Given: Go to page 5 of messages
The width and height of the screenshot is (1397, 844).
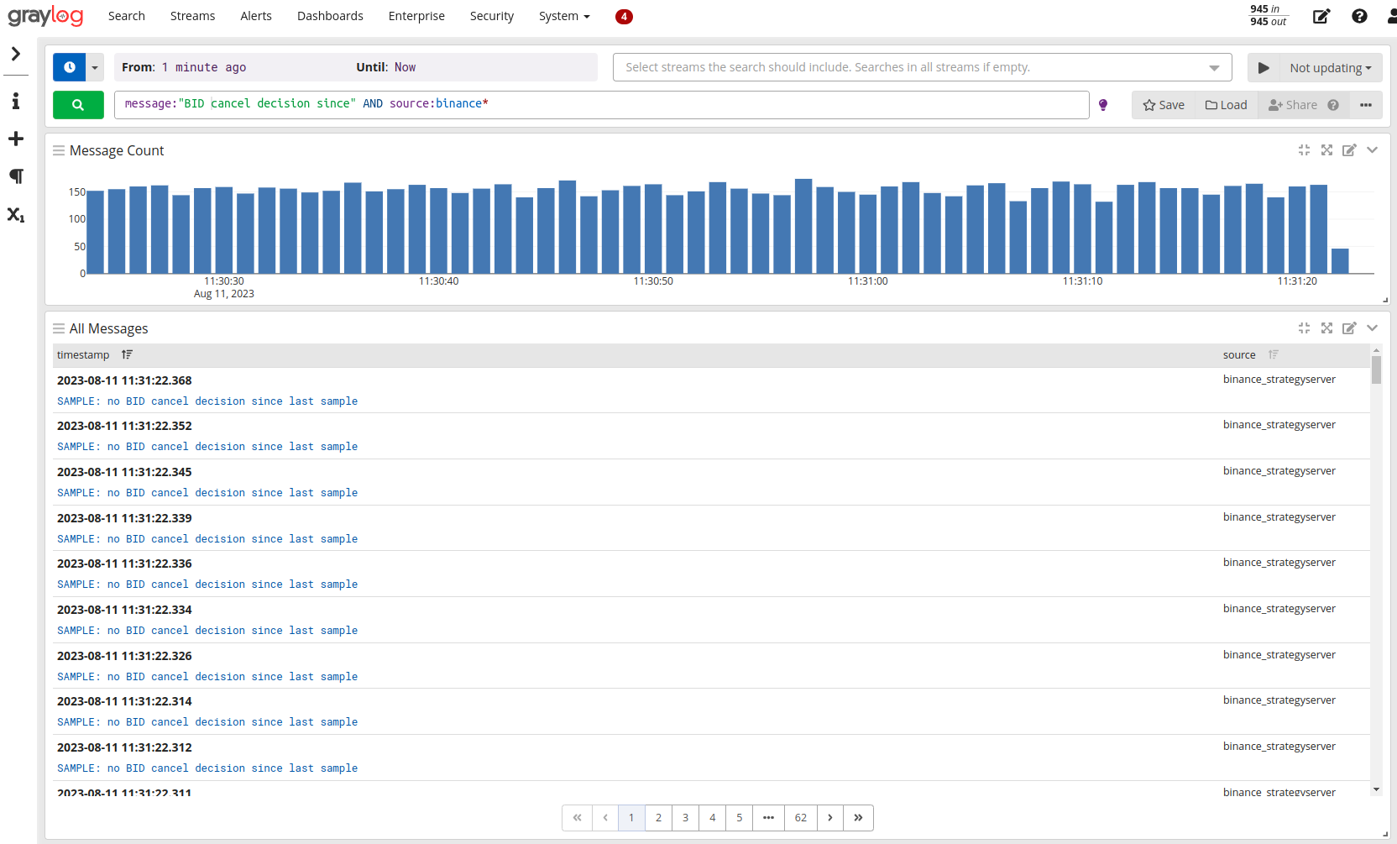Looking at the screenshot, I should 739,818.
